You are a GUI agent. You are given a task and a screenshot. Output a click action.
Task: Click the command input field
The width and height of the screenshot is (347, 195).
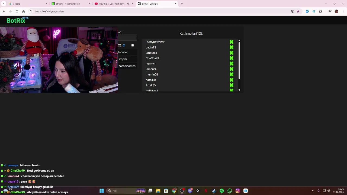pos(127,38)
